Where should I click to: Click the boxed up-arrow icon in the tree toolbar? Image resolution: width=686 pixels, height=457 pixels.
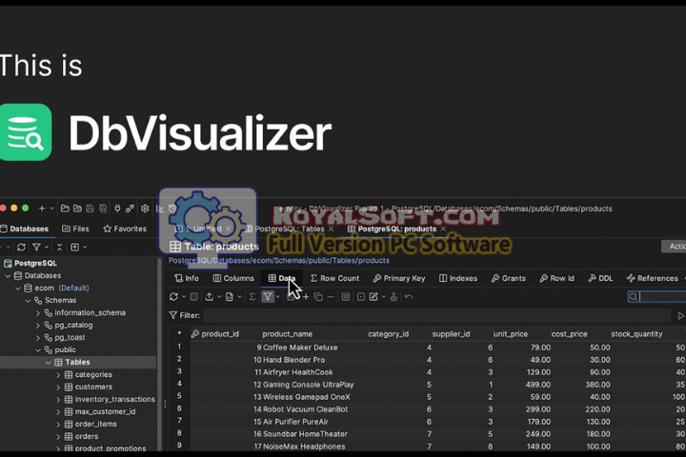(75, 248)
